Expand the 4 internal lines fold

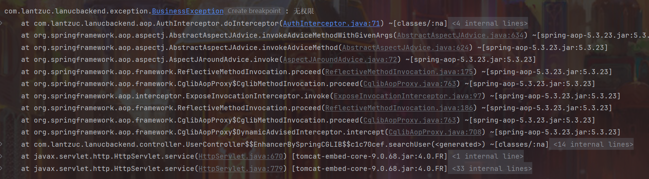tap(490, 23)
